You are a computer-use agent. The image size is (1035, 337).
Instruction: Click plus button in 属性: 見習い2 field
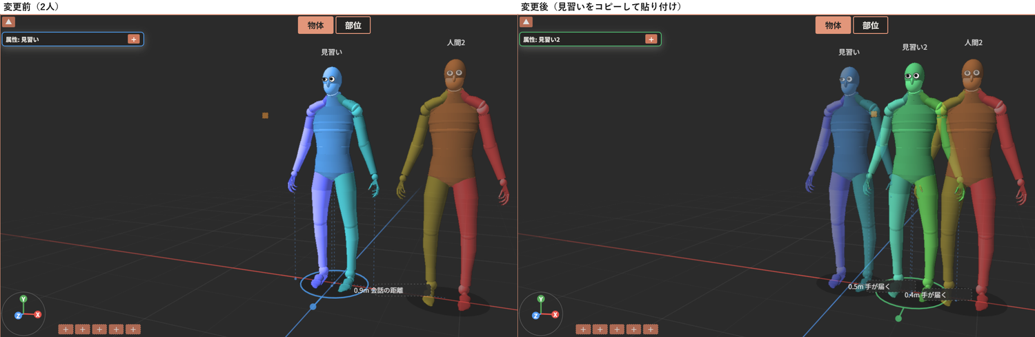point(651,39)
